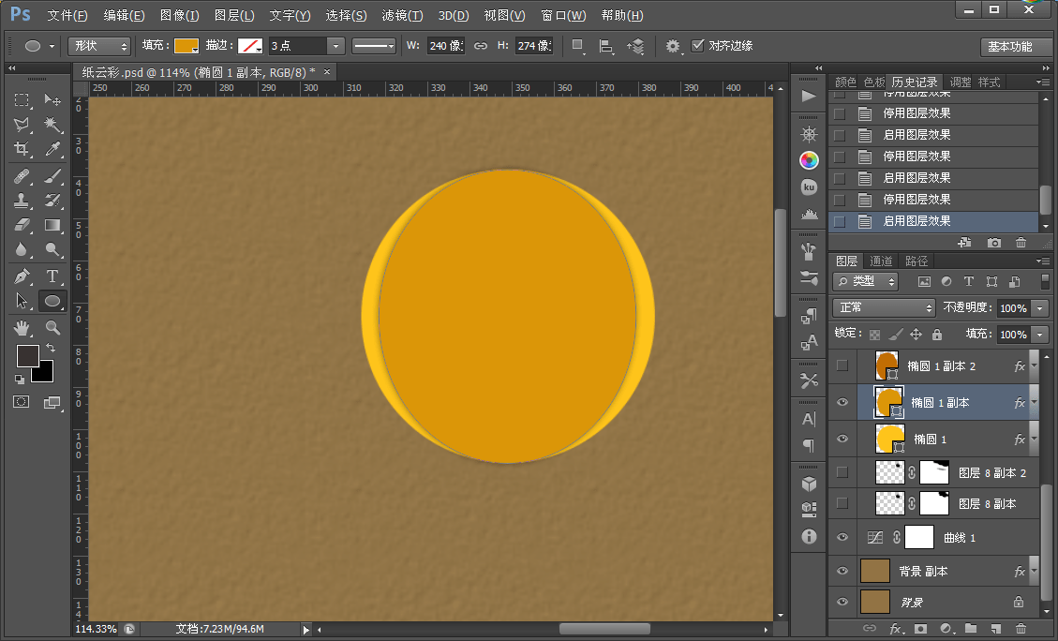
Task: Open the geometry options gear icon
Action: [673, 46]
